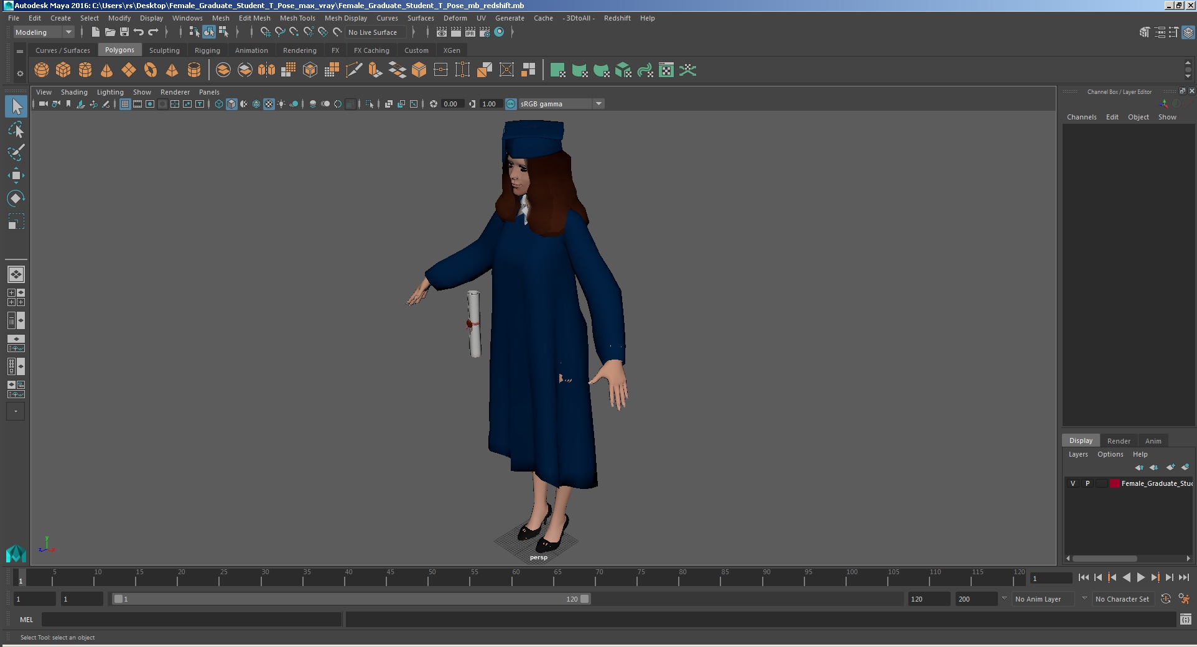The width and height of the screenshot is (1197, 647).
Task: Toggle isolate select in viewport toolbar
Action: pos(370,104)
